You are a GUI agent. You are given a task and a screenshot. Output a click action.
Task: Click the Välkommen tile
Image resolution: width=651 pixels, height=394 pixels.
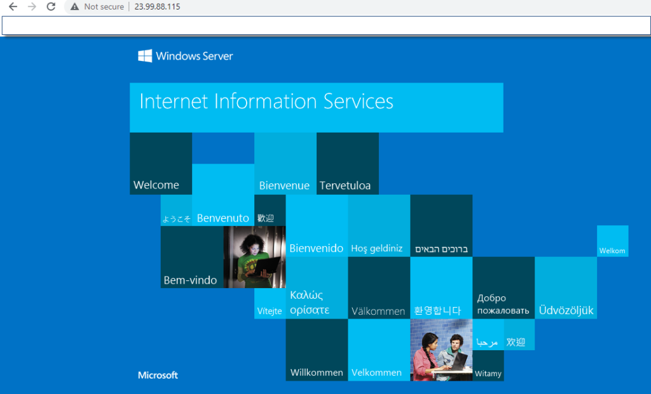379,288
